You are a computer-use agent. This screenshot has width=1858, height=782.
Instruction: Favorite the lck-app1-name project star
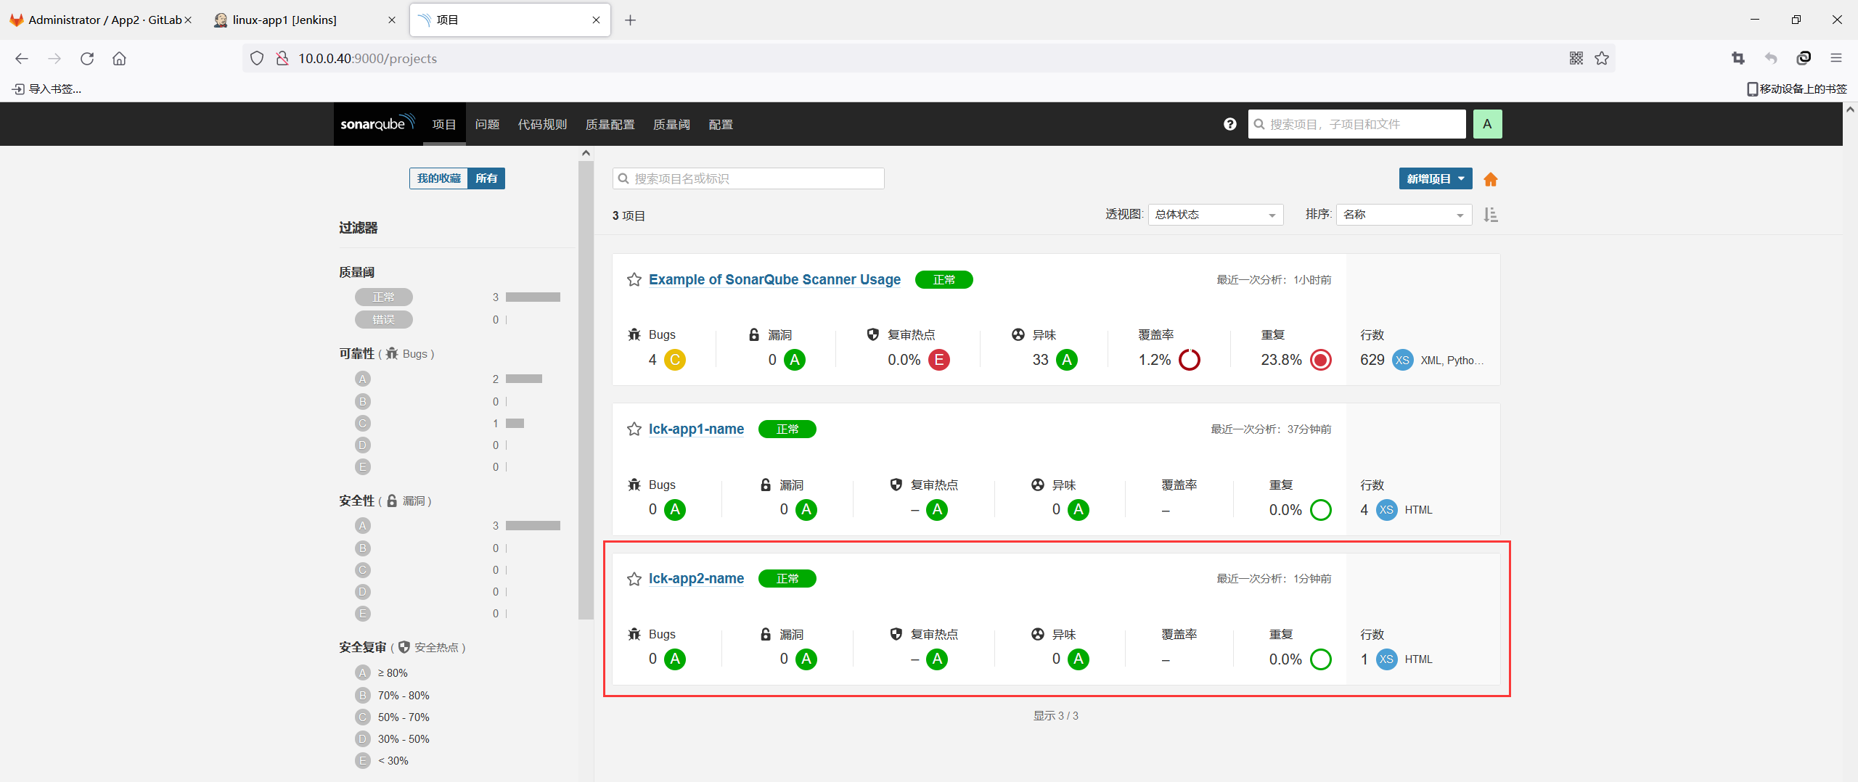tap(634, 429)
